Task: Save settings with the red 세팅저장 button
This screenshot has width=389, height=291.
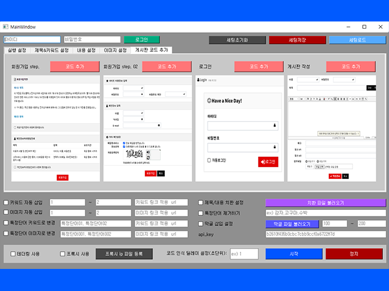Action: click(297, 40)
